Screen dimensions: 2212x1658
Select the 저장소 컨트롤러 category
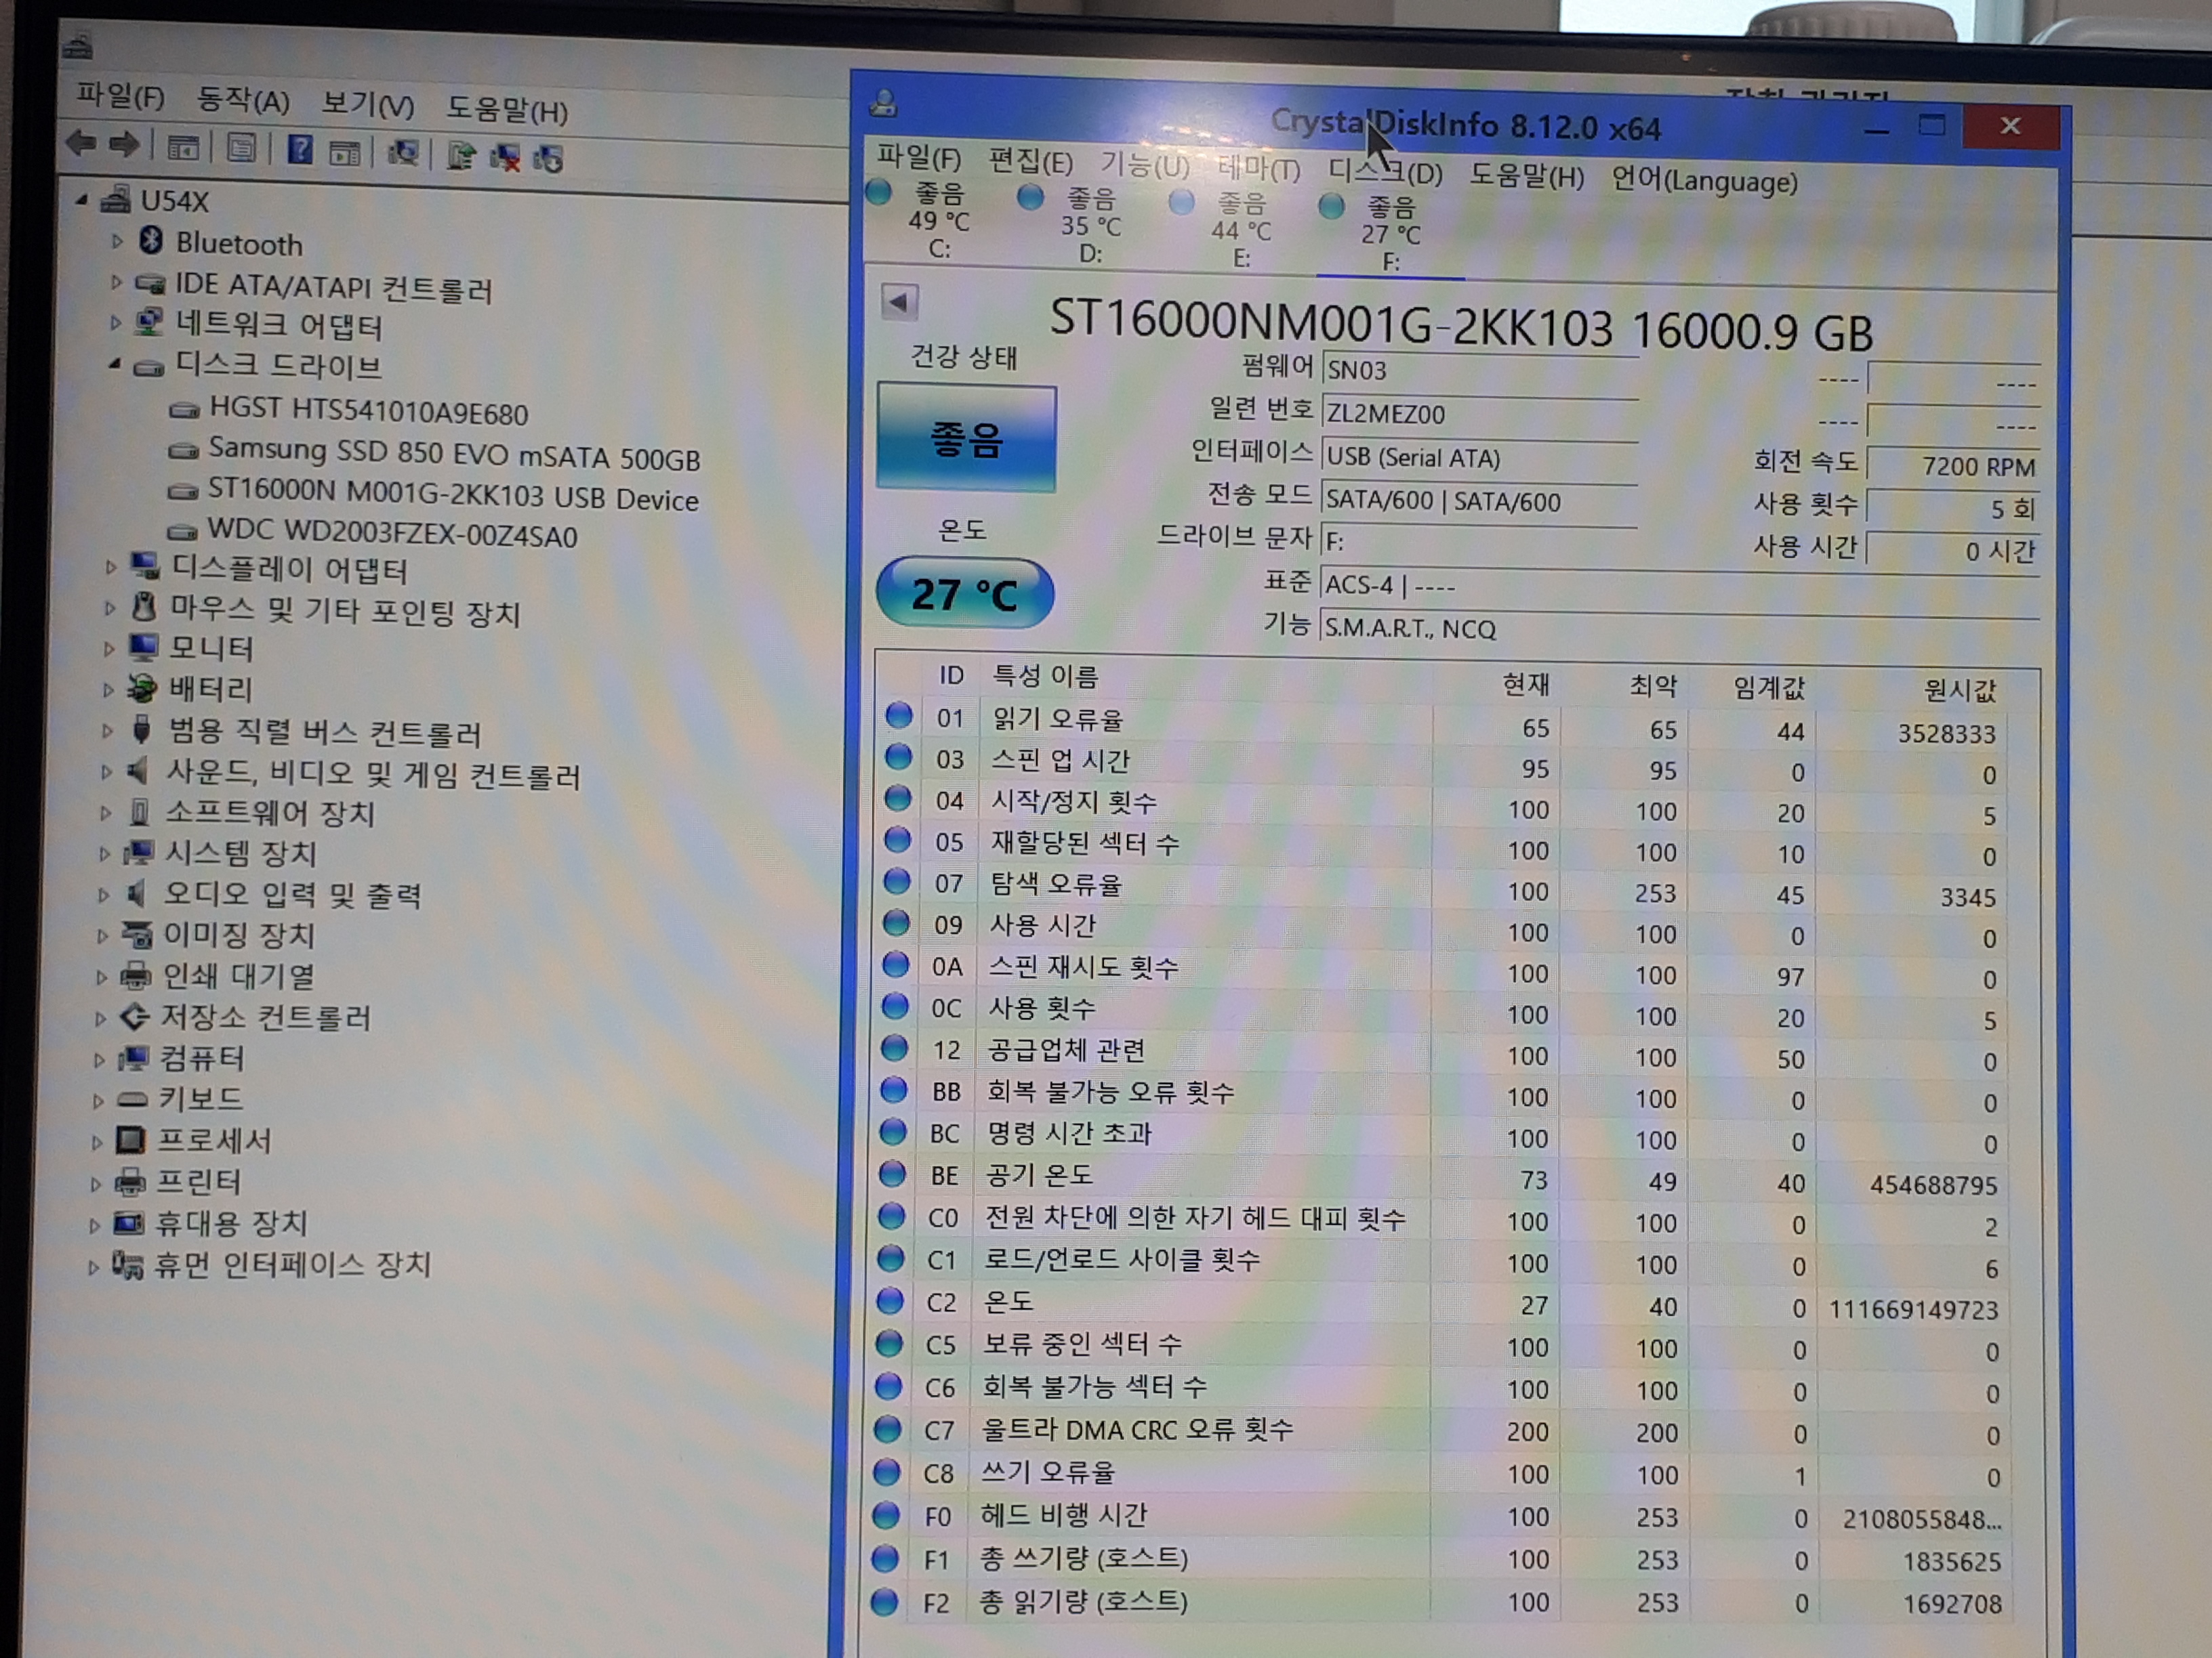(x=265, y=1017)
